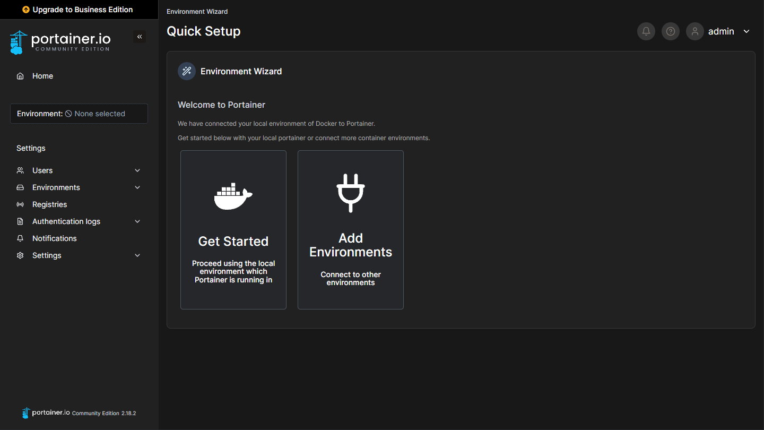Click 'Proceed using the local environment' description
Image resolution: width=764 pixels, height=430 pixels.
(x=233, y=272)
